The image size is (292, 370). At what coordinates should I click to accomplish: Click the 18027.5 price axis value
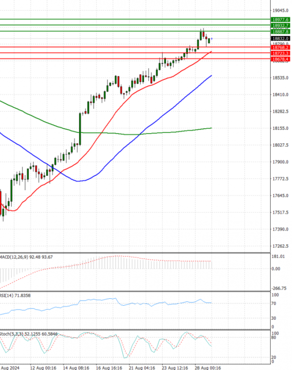280,145
